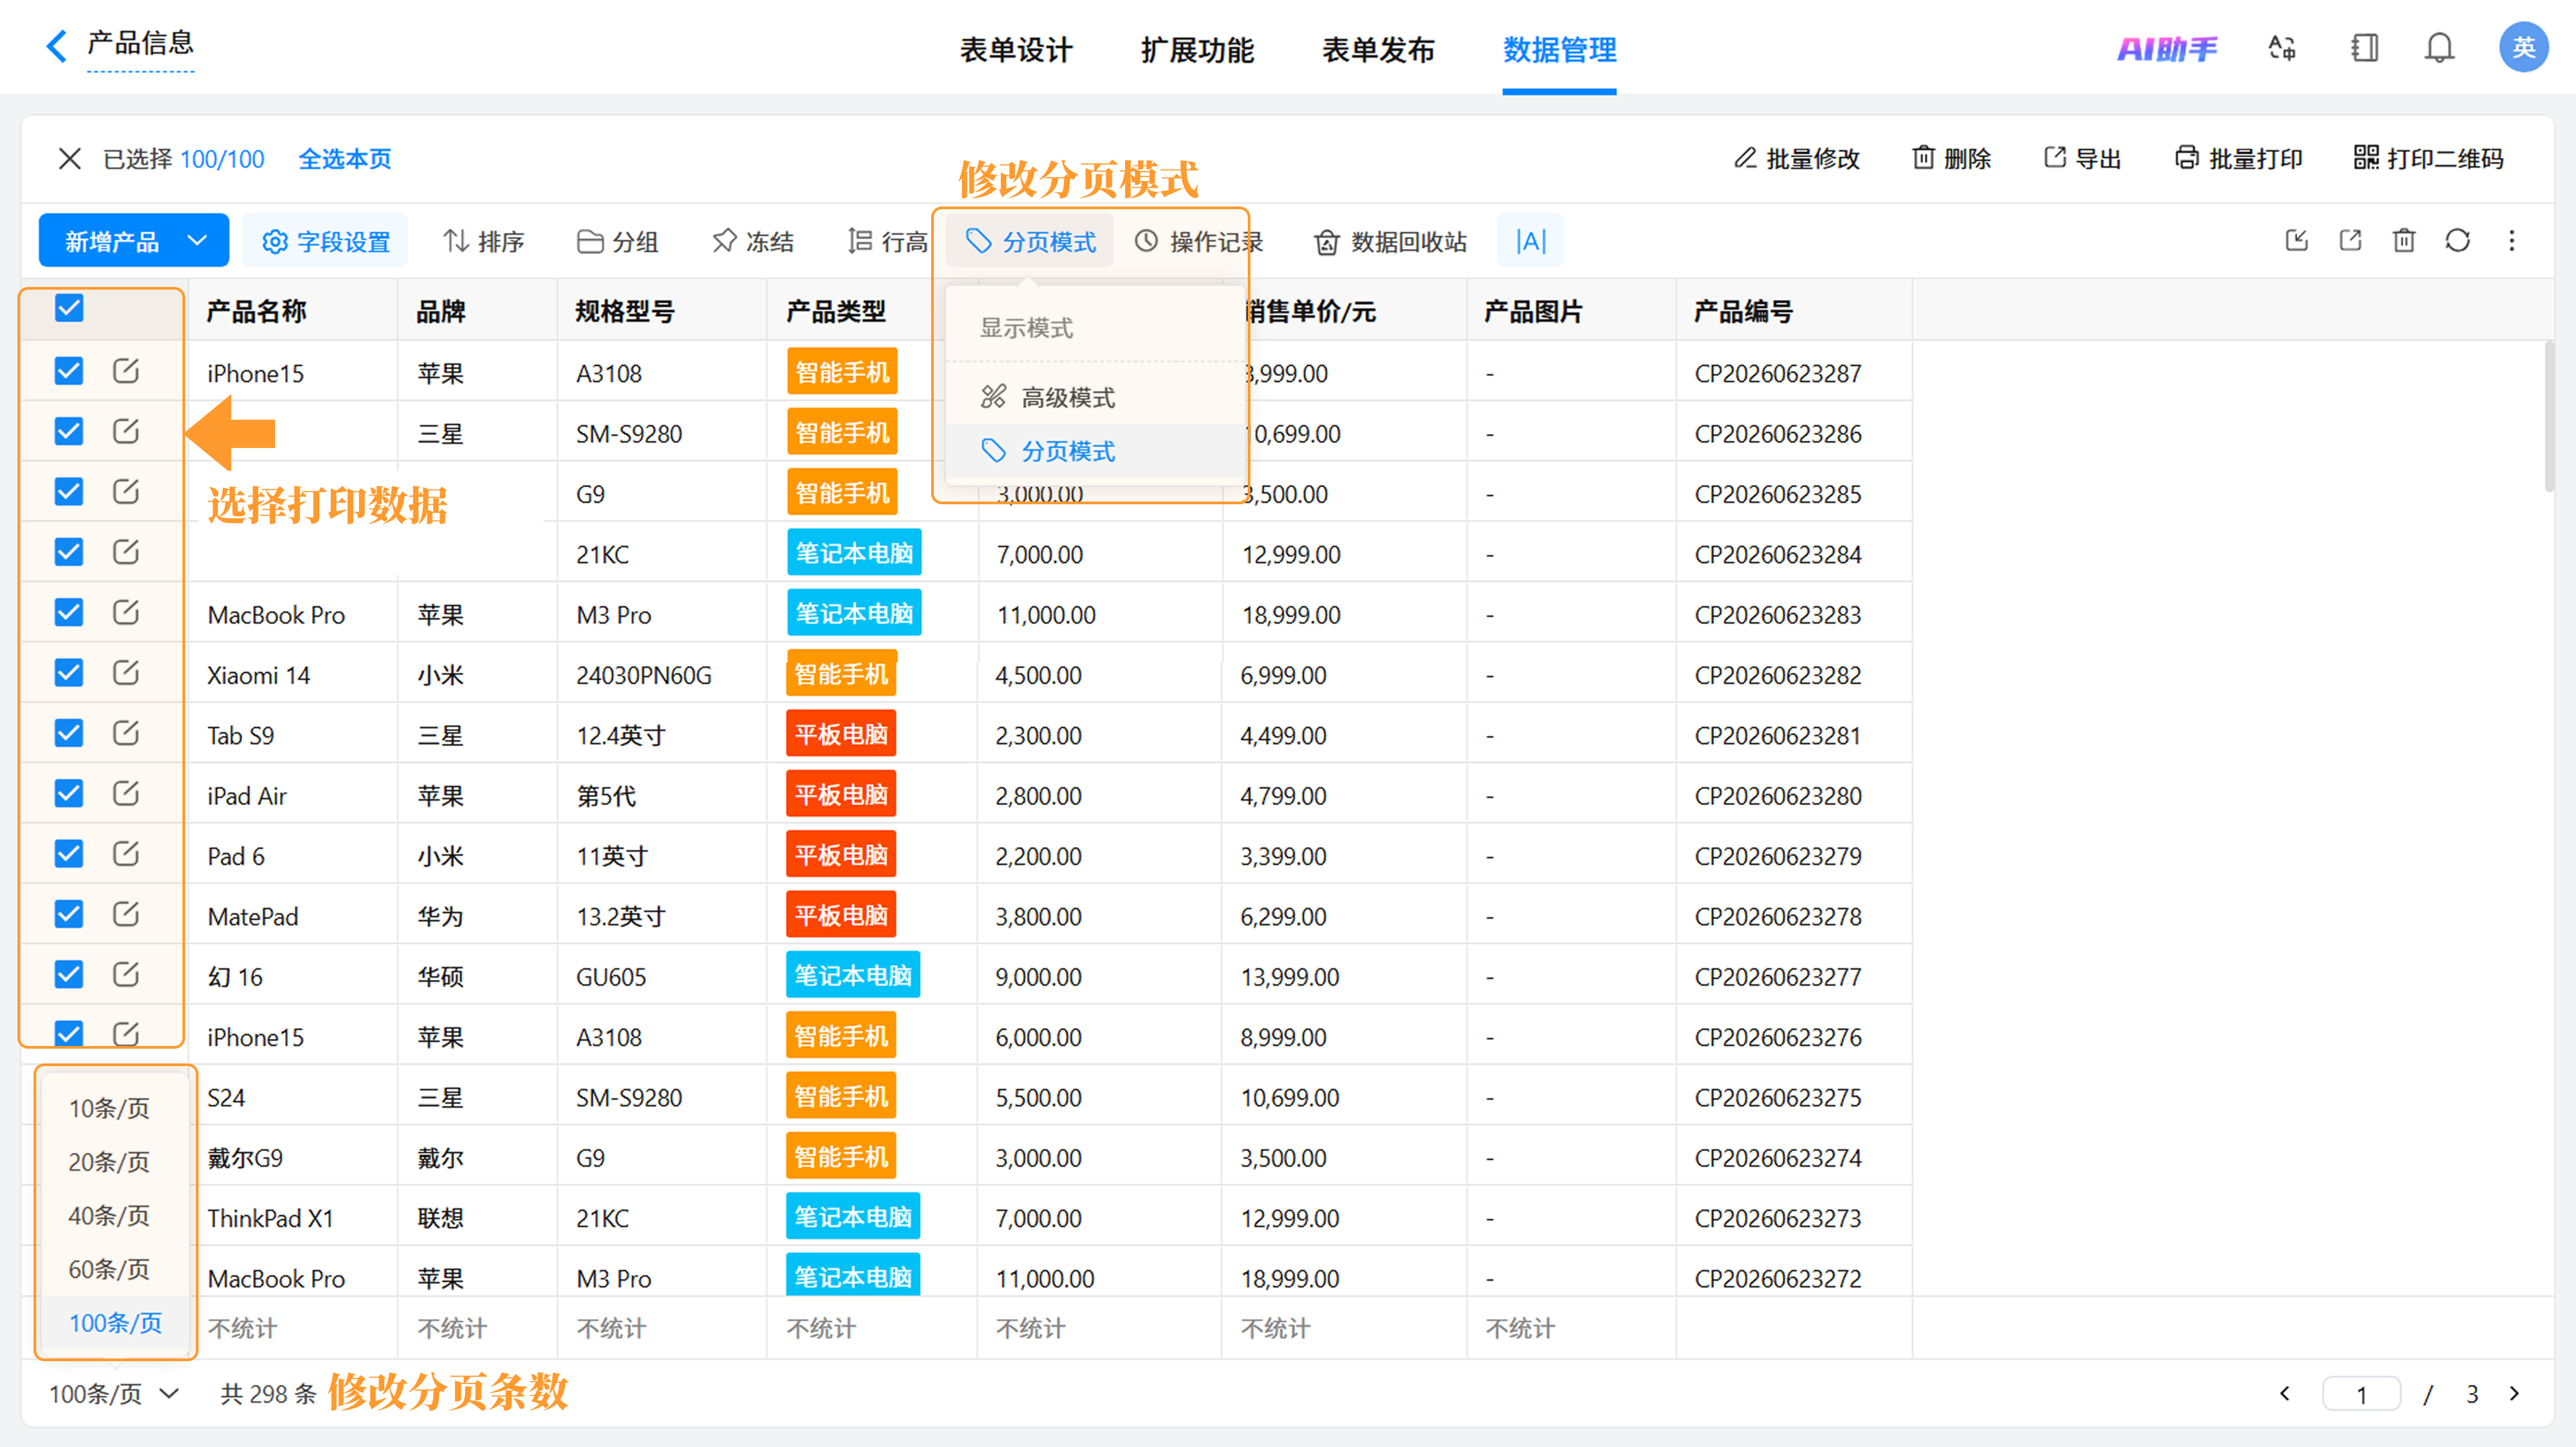This screenshot has height=1447, width=2576.
Task: Click the |A| text width icon
Action: (1530, 241)
